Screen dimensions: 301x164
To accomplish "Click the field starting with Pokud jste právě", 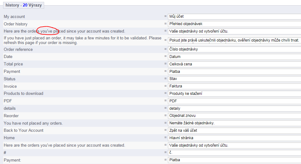I will click(234, 40).
